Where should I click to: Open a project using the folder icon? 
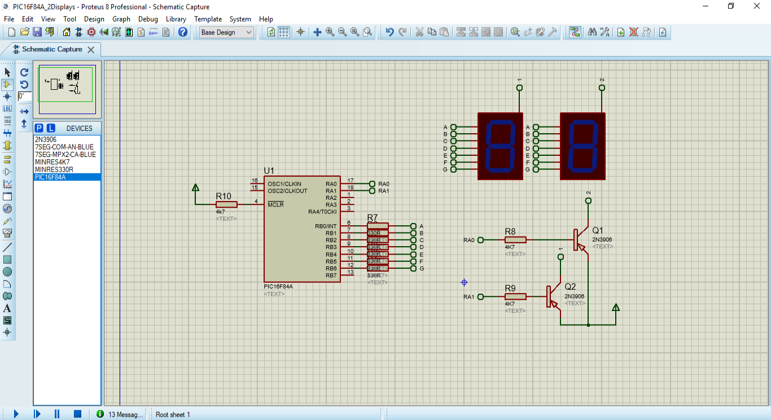pyautogui.click(x=24, y=32)
